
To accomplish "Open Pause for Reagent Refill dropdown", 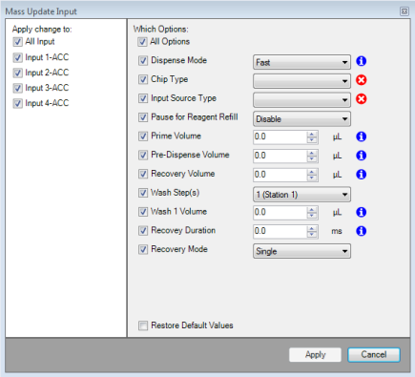I will coord(301,118).
